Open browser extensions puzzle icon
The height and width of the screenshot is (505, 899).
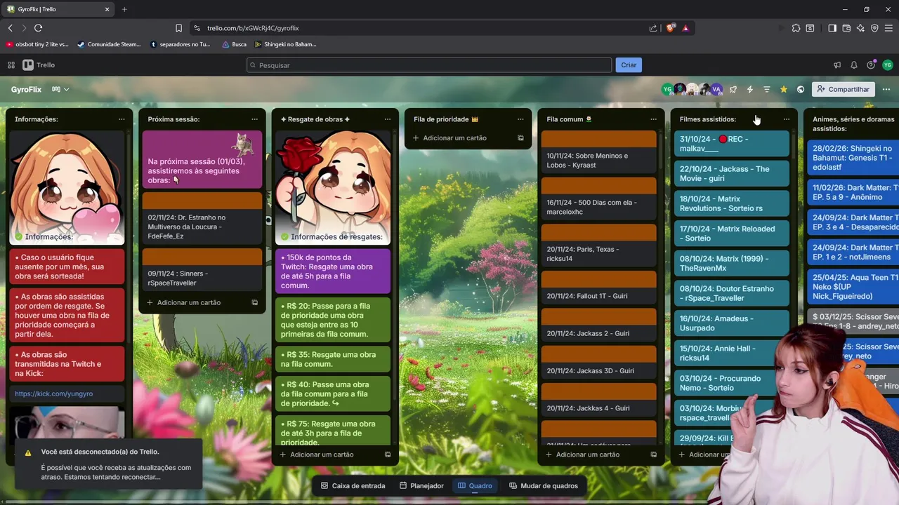[796, 28]
